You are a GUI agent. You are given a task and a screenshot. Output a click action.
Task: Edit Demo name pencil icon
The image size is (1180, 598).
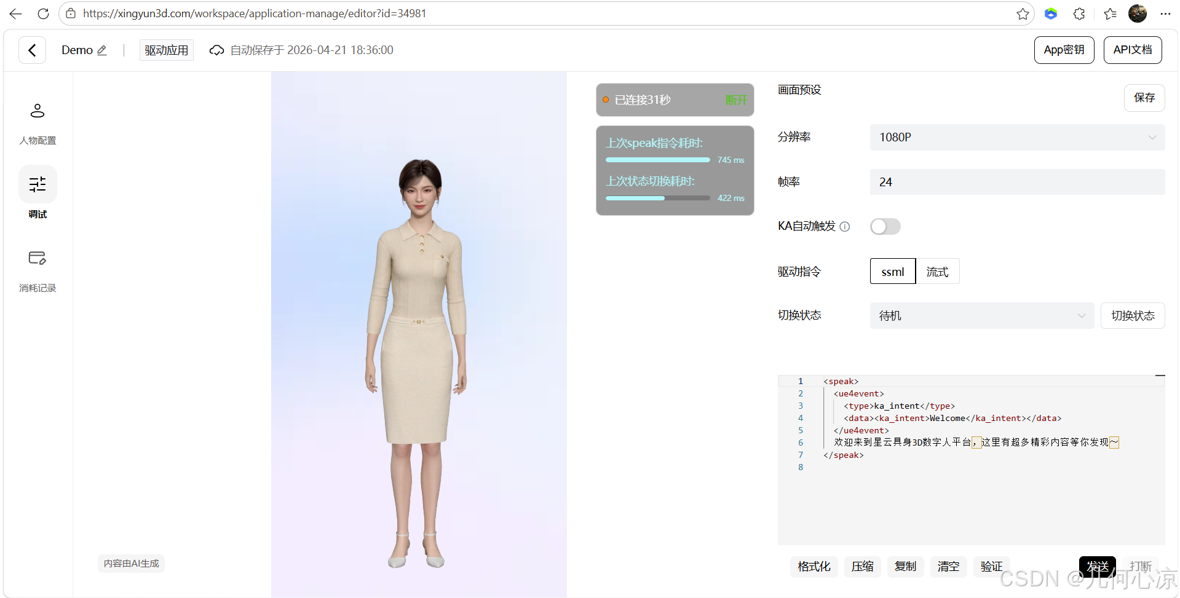pos(102,50)
